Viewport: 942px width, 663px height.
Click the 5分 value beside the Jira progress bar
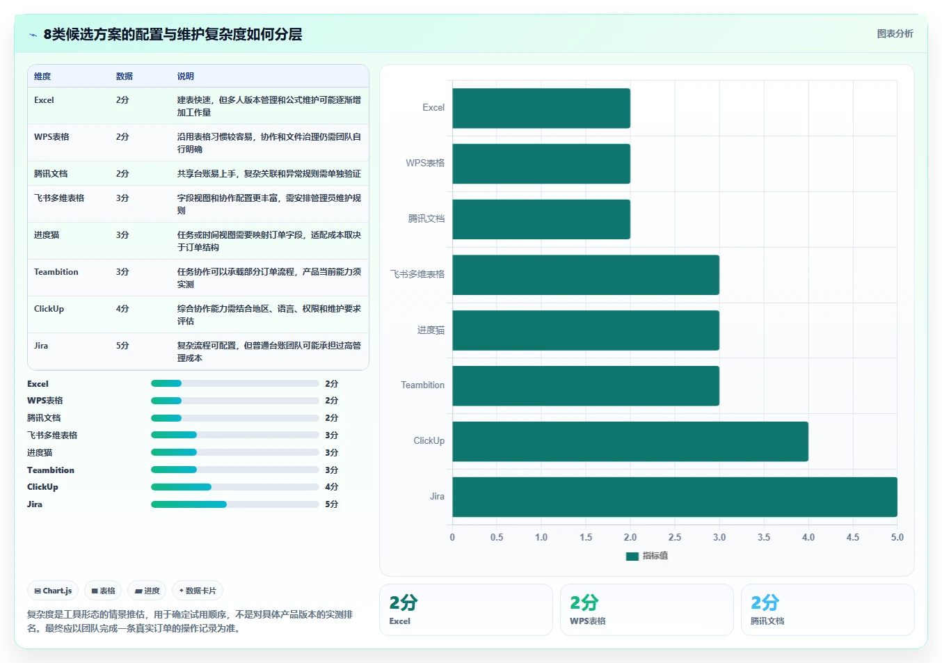pos(332,504)
